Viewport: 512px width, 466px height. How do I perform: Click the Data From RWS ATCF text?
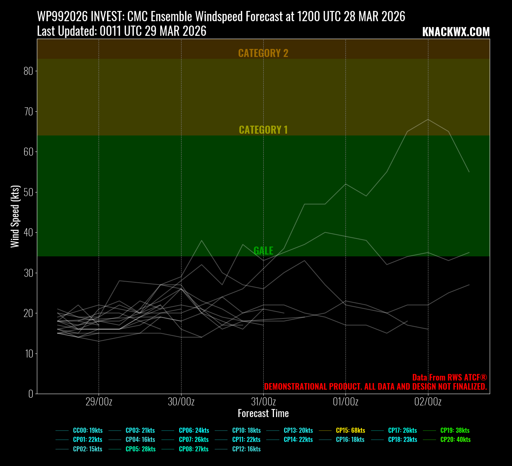450,378
